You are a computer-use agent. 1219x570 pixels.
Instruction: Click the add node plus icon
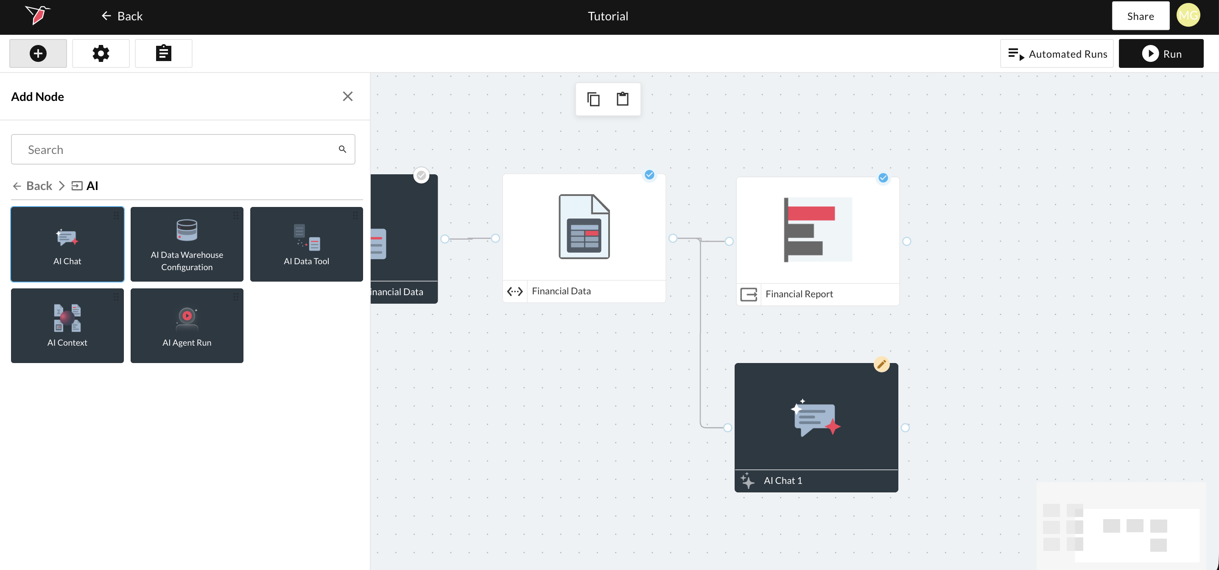coord(38,53)
